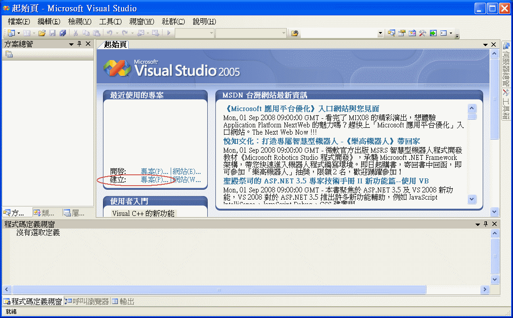Click Visual C++ 的新功能 link
513x318 pixels.
143,213
